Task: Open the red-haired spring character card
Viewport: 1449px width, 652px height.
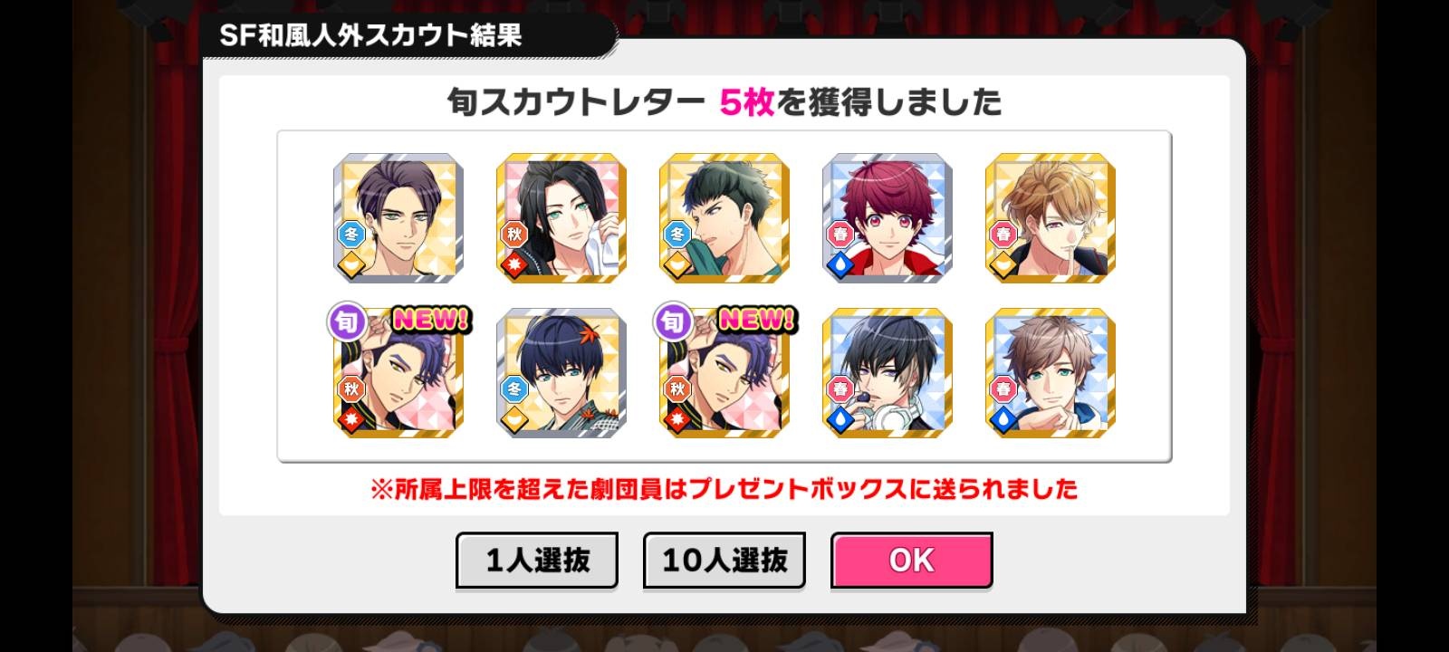Action: (888, 218)
